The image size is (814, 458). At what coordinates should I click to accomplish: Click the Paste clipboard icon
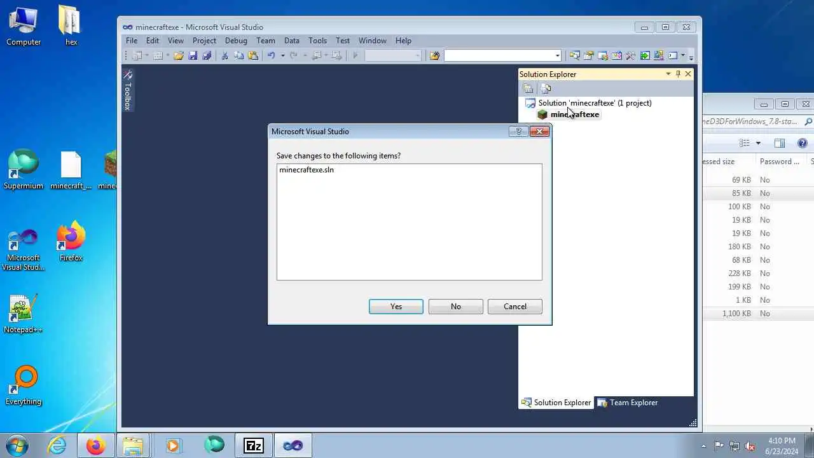[x=253, y=56]
